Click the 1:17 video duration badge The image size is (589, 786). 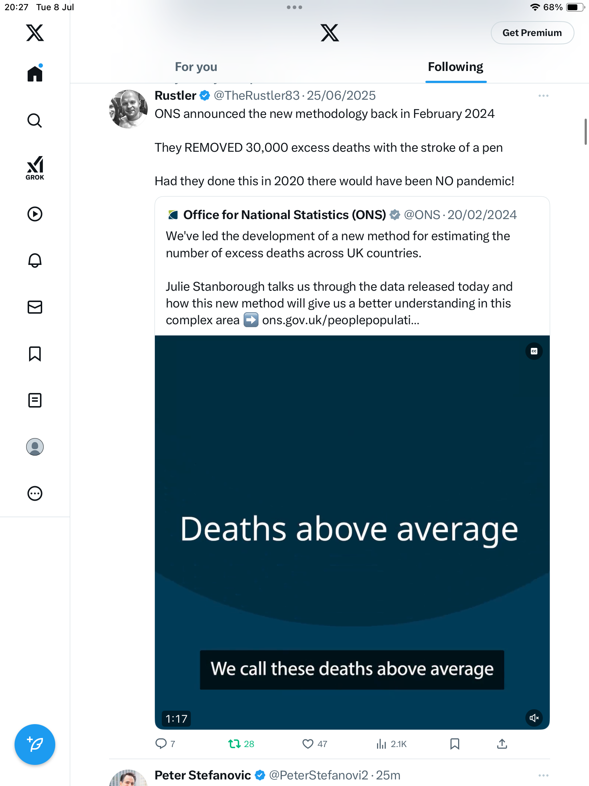coord(176,719)
